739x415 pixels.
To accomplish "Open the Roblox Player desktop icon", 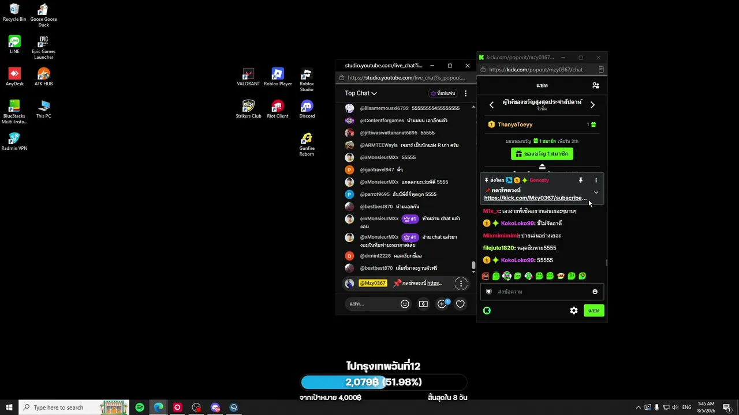I will (x=278, y=78).
